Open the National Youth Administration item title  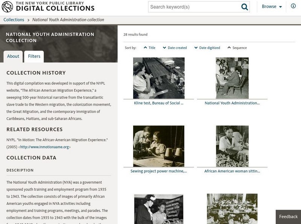pos(232,103)
